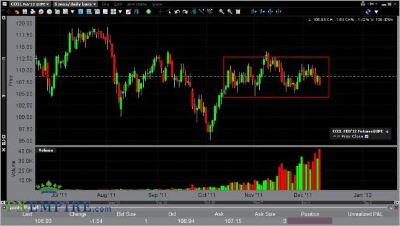
Task: Close the Volume sub-chart with X
Action: [x=4, y=150]
